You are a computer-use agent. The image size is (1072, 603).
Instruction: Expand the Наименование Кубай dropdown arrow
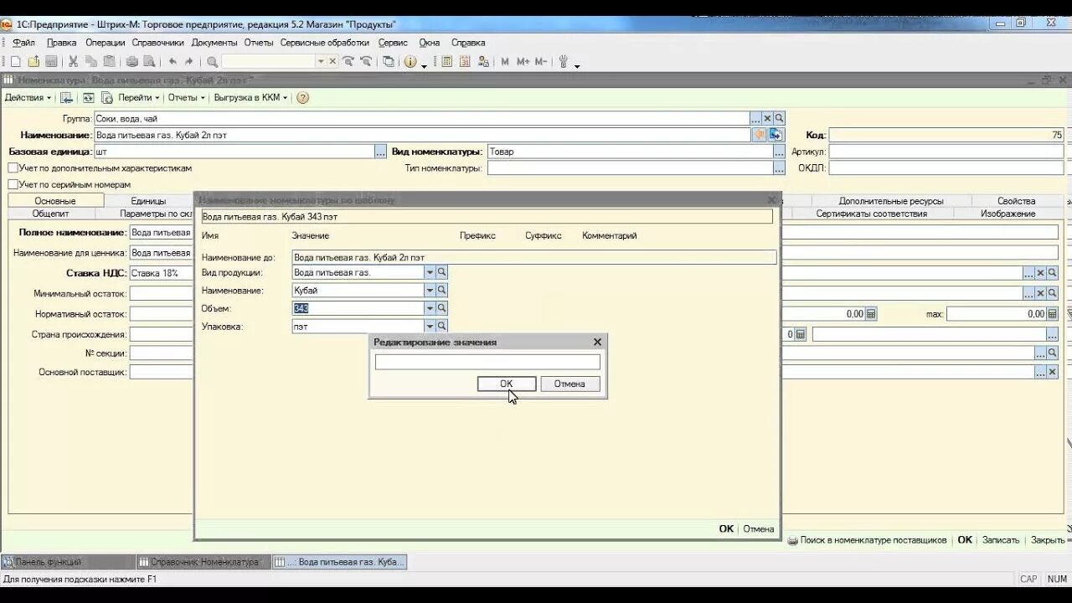[x=430, y=291]
